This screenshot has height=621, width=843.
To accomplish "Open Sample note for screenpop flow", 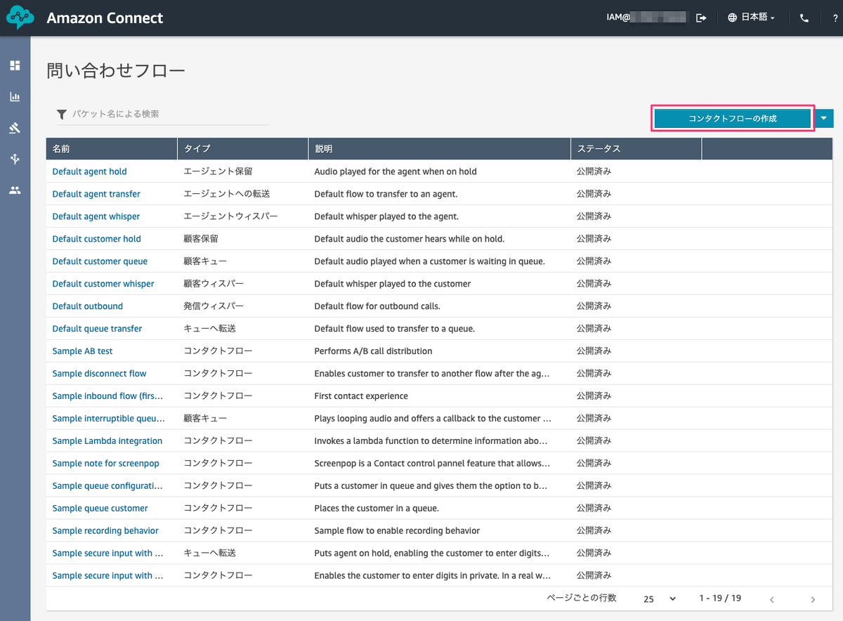I will click(x=105, y=464).
